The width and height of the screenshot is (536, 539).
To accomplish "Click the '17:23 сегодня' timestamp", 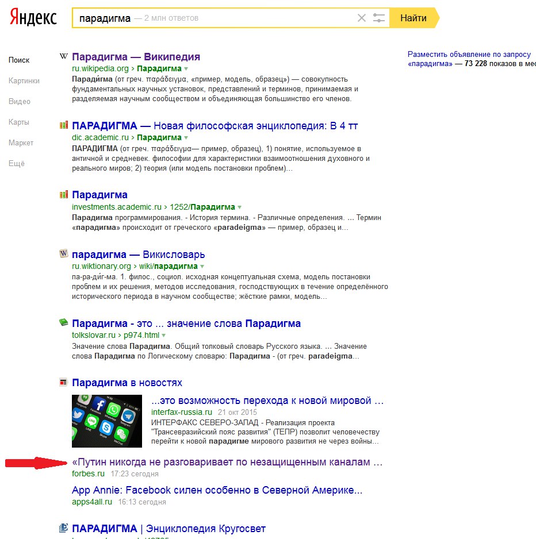I will (x=135, y=474).
